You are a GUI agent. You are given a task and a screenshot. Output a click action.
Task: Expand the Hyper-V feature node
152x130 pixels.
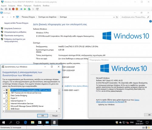pyautogui.click(x=4, y=98)
